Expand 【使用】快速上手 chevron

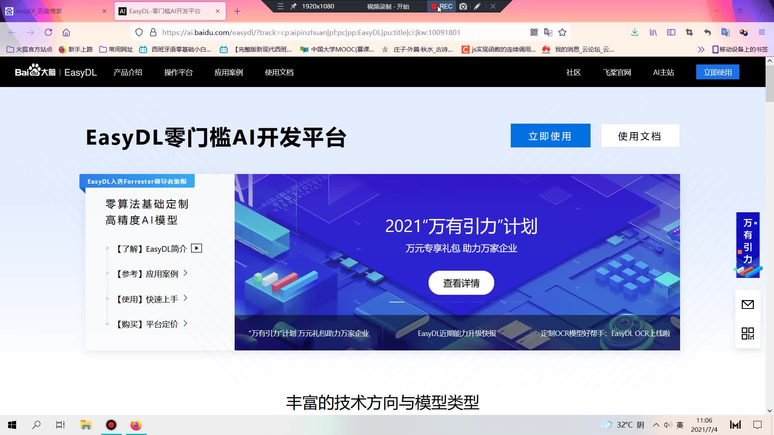coord(185,298)
